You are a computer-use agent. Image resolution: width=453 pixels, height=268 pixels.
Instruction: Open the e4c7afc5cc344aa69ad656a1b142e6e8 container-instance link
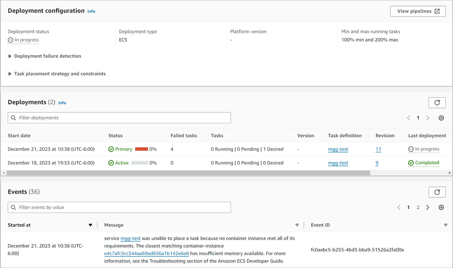click(146, 254)
